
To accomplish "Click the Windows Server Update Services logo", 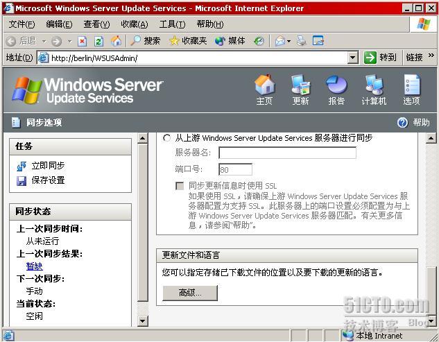I will pos(87,90).
